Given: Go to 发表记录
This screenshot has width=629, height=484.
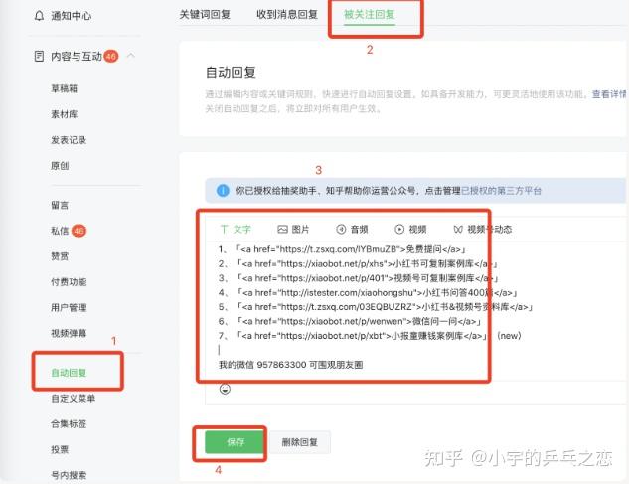Looking at the screenshot, I should 69,140.
